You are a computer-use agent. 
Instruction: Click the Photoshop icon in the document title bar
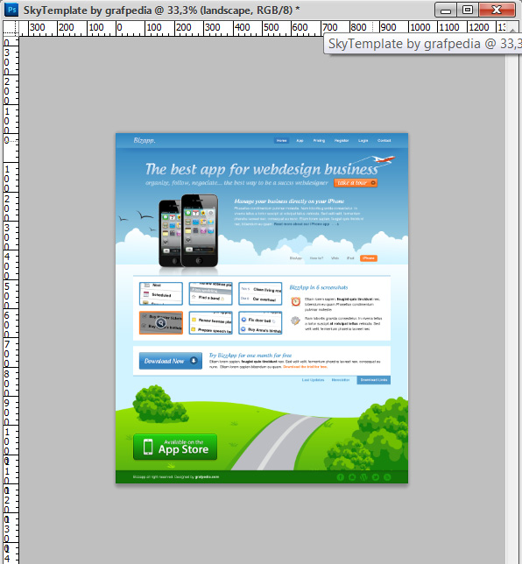click(11, 10)
